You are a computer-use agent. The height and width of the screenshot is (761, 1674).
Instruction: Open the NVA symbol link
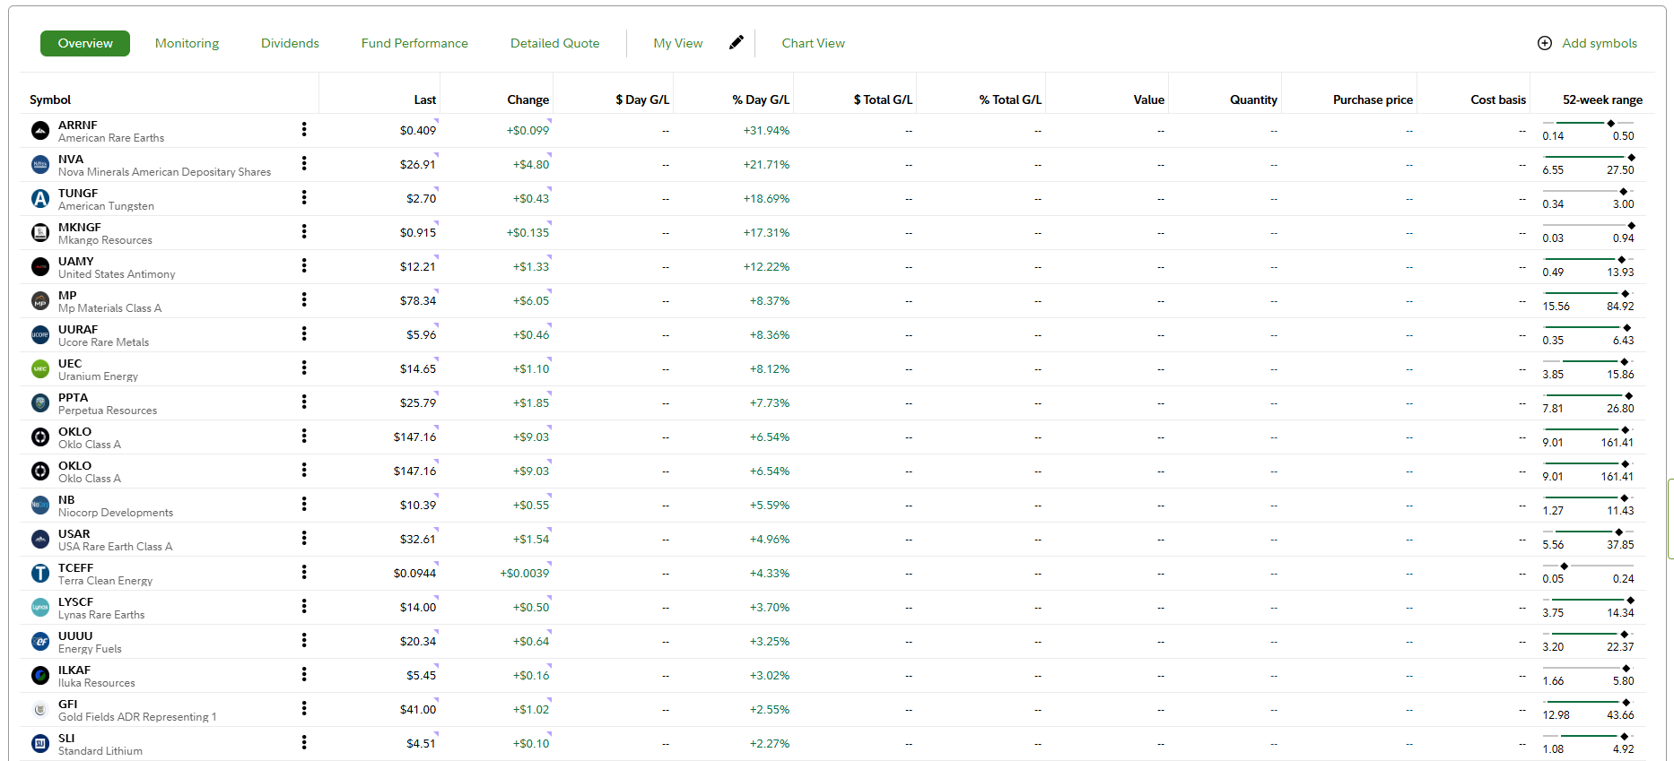click(71, 159)
